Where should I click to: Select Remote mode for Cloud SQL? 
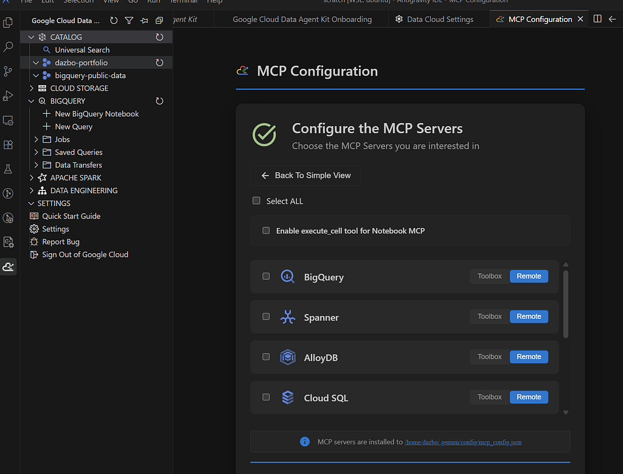pos(529,397)
